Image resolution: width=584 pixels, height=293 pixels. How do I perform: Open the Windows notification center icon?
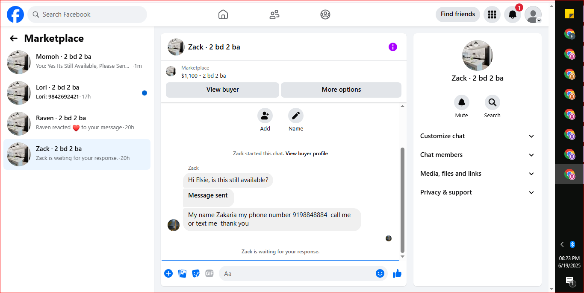coord(569,281)
